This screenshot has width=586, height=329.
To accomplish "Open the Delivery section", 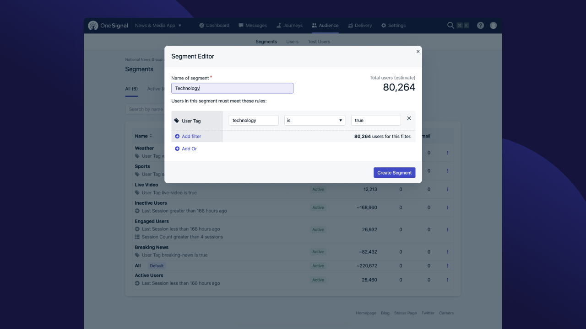I will coord(360,26).
